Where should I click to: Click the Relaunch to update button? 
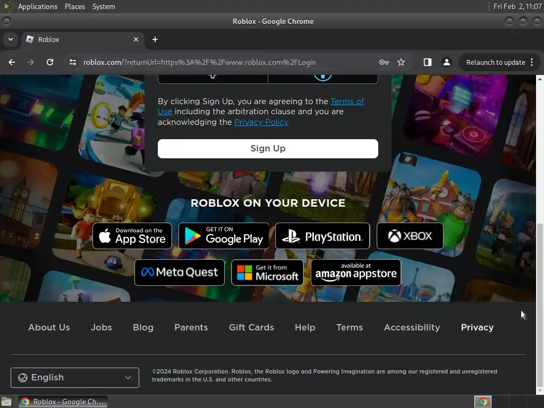(496, 63)
